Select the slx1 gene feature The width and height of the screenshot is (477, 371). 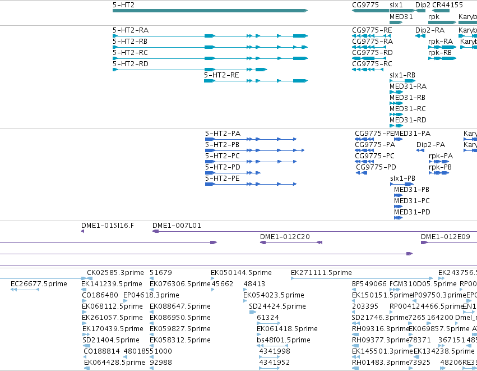click(402, 11)
